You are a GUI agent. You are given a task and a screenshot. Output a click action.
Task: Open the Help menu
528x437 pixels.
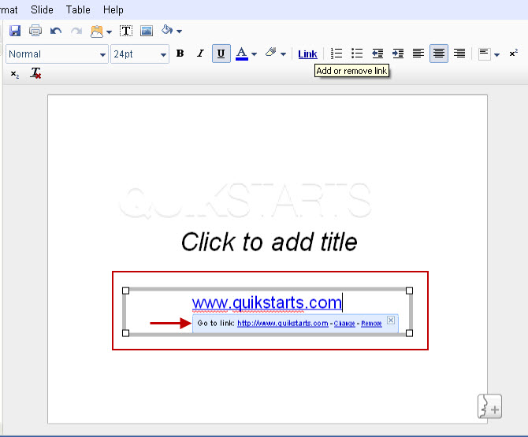[x=113, y=9]
